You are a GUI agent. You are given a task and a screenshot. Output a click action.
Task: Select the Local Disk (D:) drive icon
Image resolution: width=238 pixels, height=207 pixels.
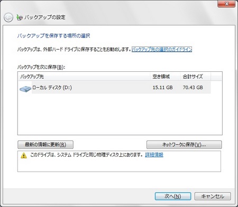point(25,89)
